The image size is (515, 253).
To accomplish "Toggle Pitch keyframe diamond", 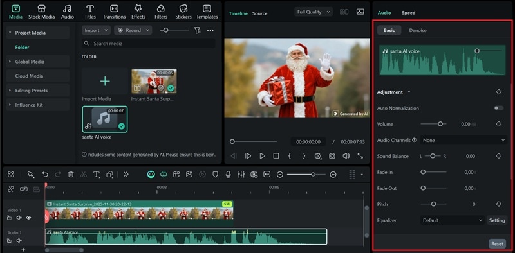I will click(x=498, y=204).
